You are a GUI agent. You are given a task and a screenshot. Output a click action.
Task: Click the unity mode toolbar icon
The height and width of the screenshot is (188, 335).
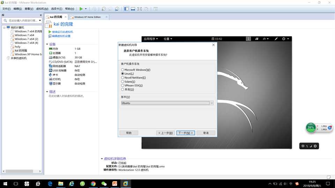(146, 9)
